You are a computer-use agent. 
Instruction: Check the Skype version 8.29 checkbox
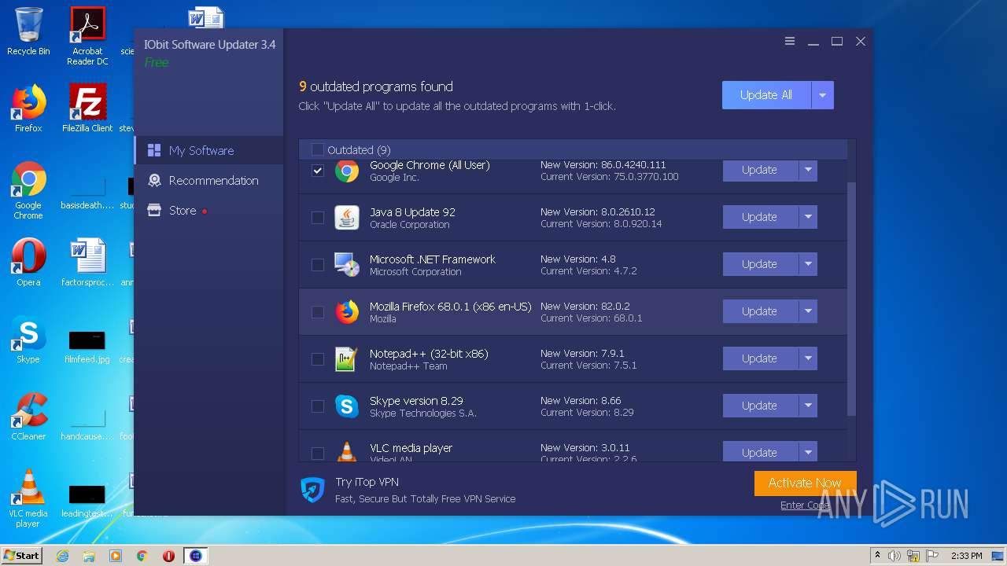tap(318, 406)
